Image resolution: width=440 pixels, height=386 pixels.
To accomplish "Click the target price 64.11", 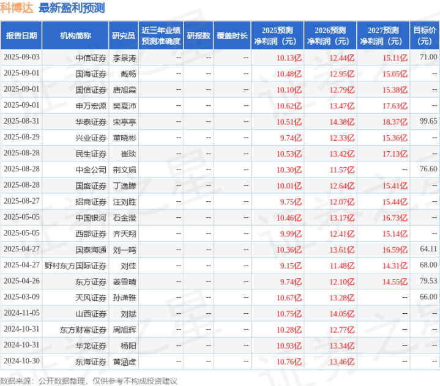I will [x=428, y=249].
